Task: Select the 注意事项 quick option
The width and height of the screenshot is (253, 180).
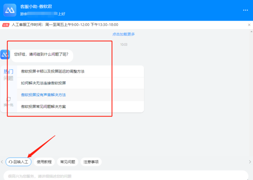Action: tap(91, 162)
